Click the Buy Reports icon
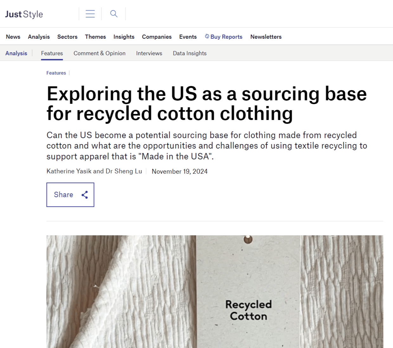 click(x=207, y=37)
